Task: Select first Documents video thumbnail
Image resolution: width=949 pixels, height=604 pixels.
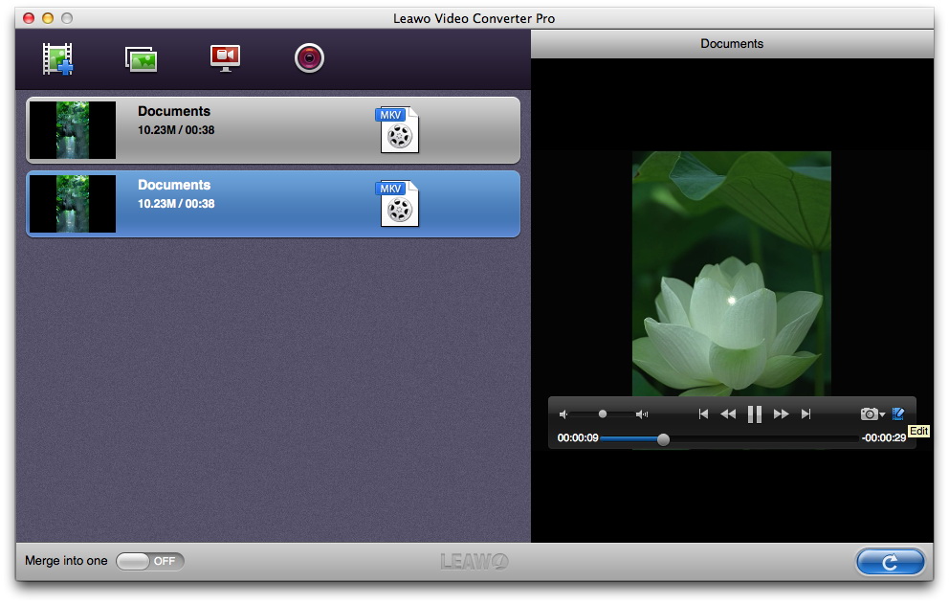Action: click(x=73, y=129)
